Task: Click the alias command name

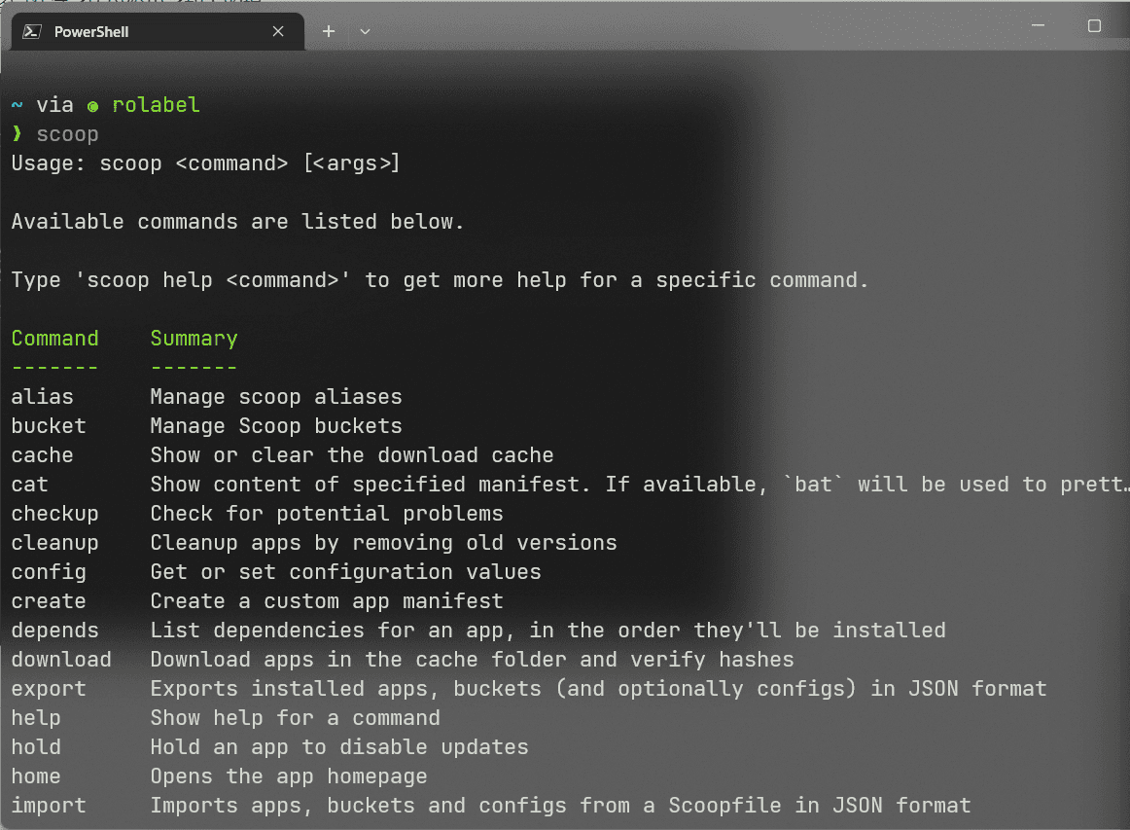Action: (43, 397)
